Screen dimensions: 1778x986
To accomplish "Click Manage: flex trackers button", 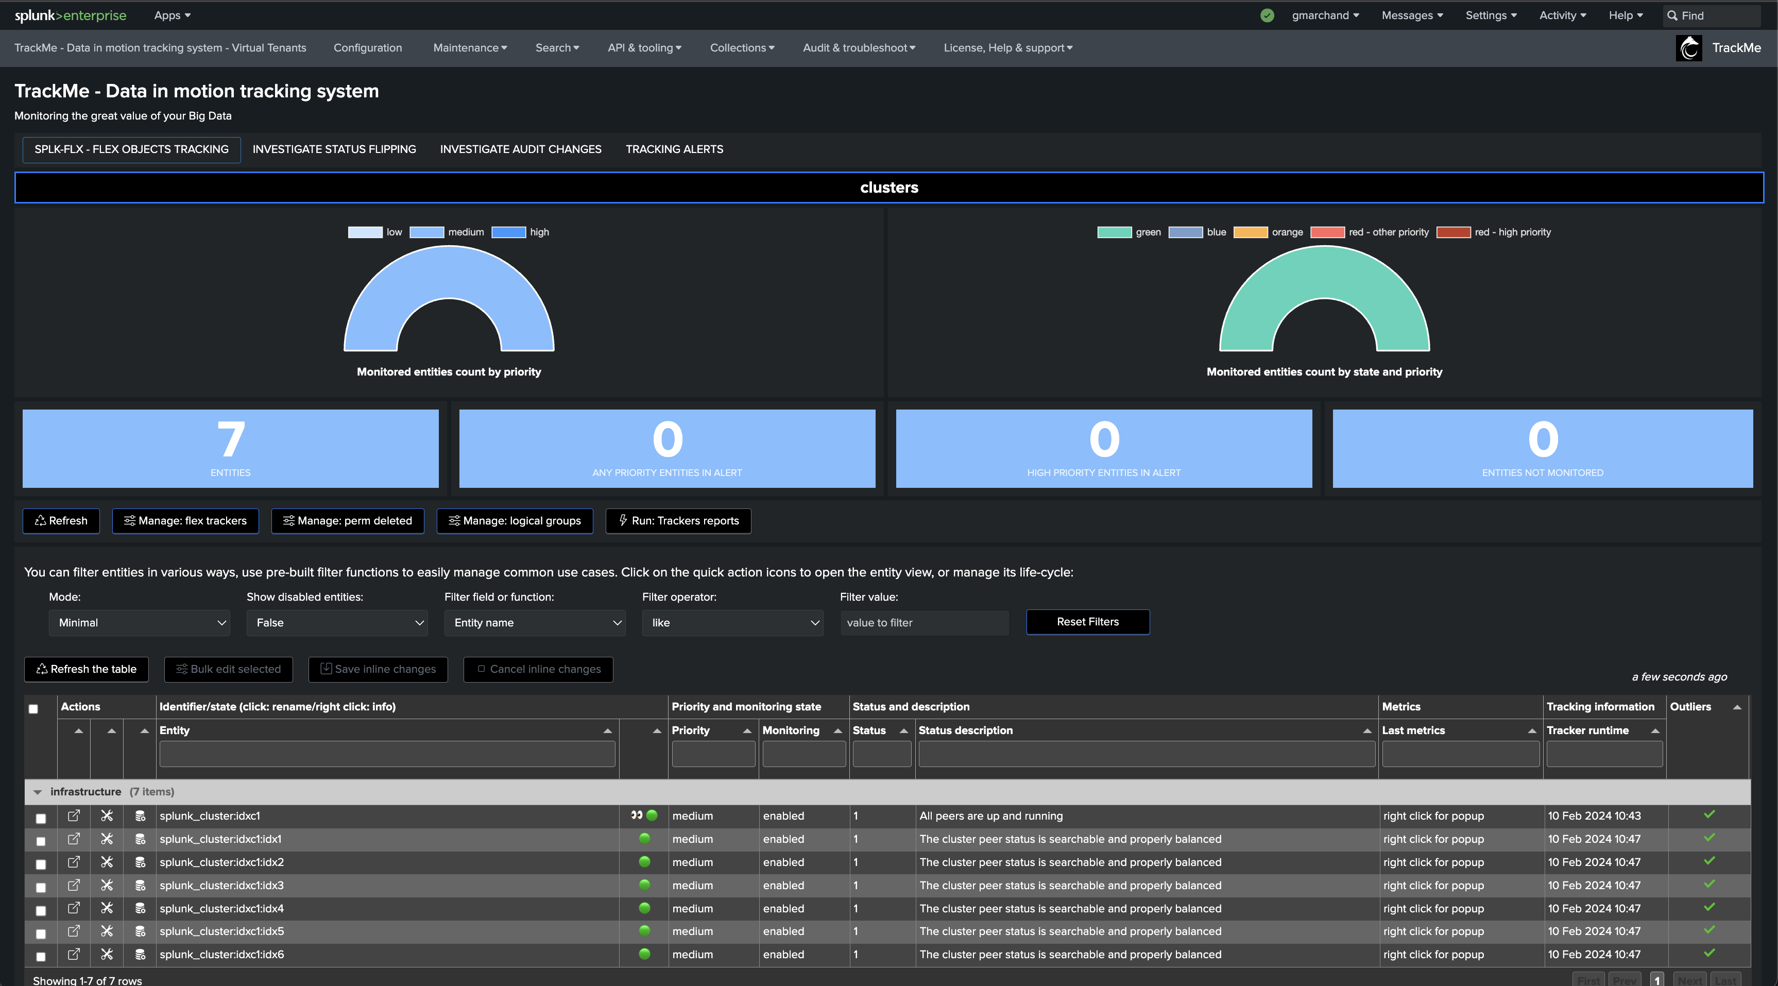I will coord(185,521).
